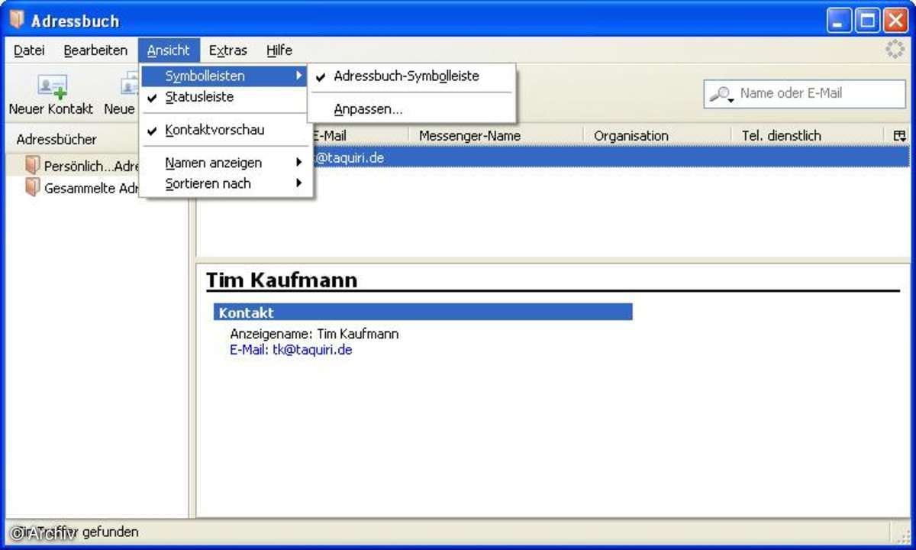
Task: Click the Anzeigename: Tim Kaufmann line
Action: coord(314,334)
